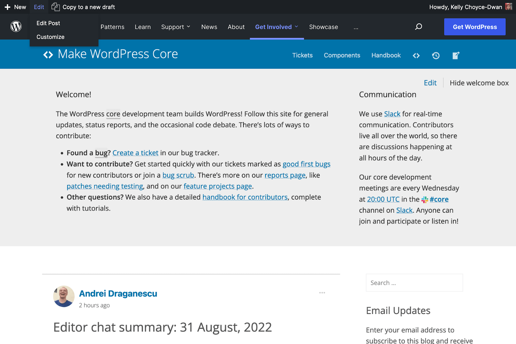
Task: Open the code icon next to Handbook
Action: click(x=416, y=55)
